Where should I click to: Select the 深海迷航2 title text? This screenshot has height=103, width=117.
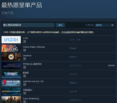click(x=28, y=90)
